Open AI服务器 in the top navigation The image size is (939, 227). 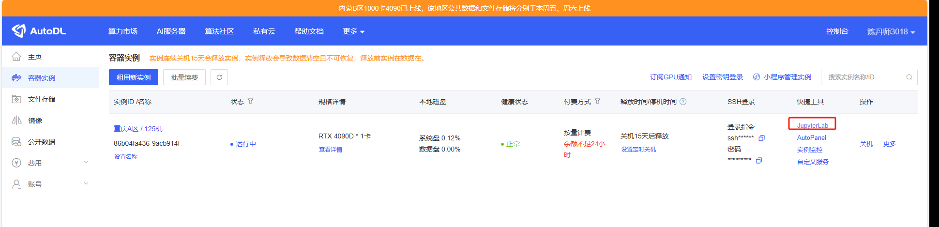pos(171,31)
